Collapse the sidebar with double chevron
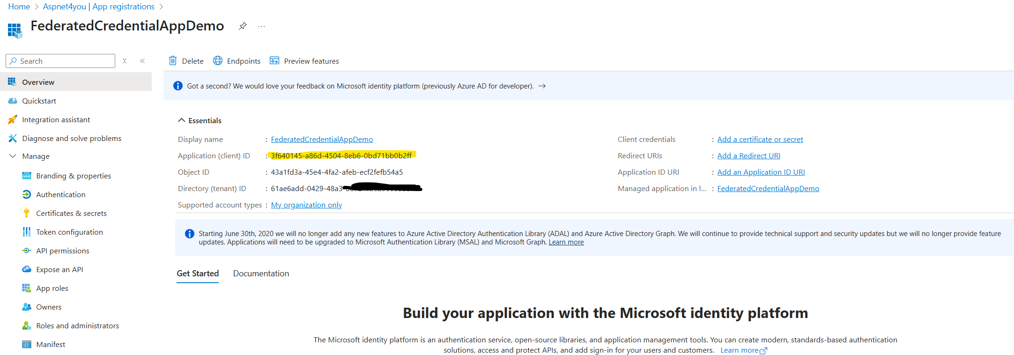Screen dimensions: 1014x355 (x=142, y=61)
